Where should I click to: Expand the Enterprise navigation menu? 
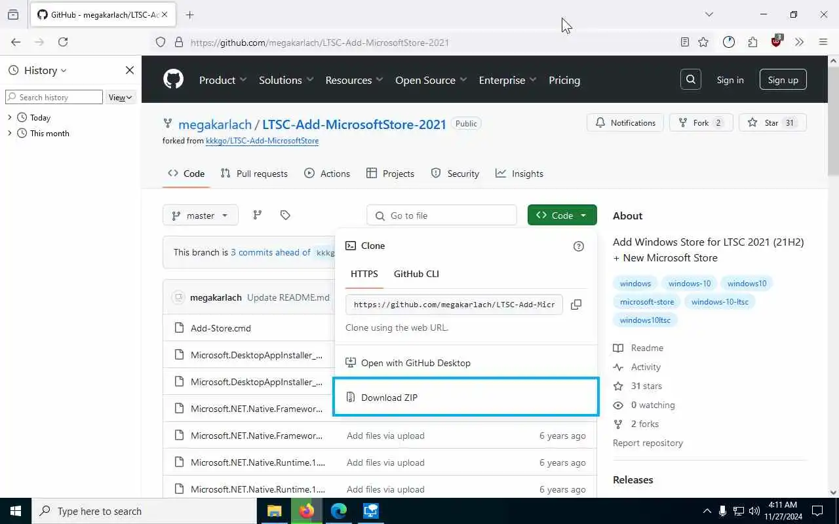(507, 80)
